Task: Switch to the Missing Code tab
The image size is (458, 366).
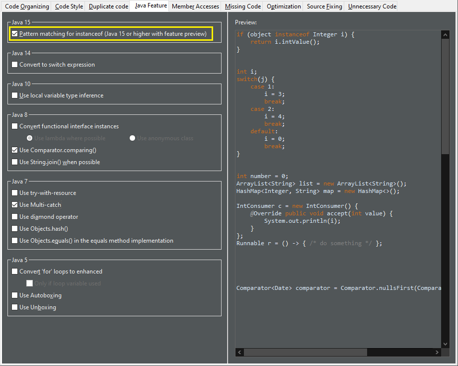Action: pos(243,6)
